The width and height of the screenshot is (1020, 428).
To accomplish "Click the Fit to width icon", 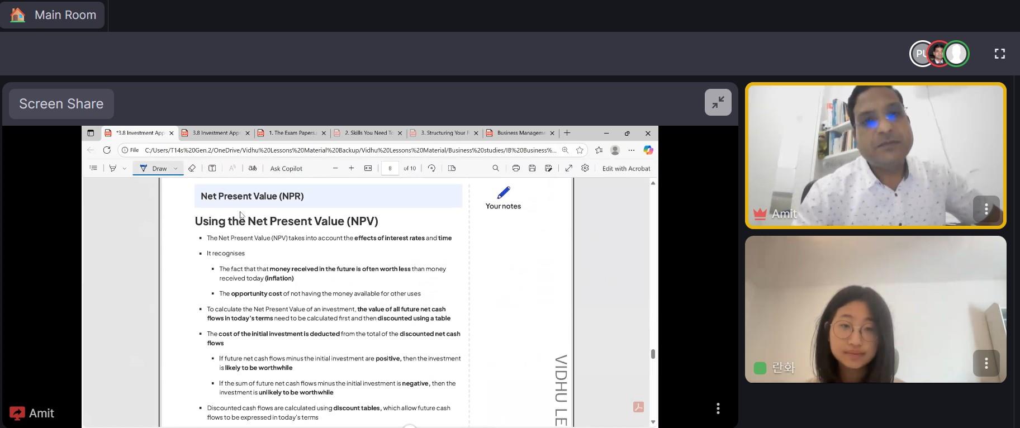I will [x=368, y=168].
